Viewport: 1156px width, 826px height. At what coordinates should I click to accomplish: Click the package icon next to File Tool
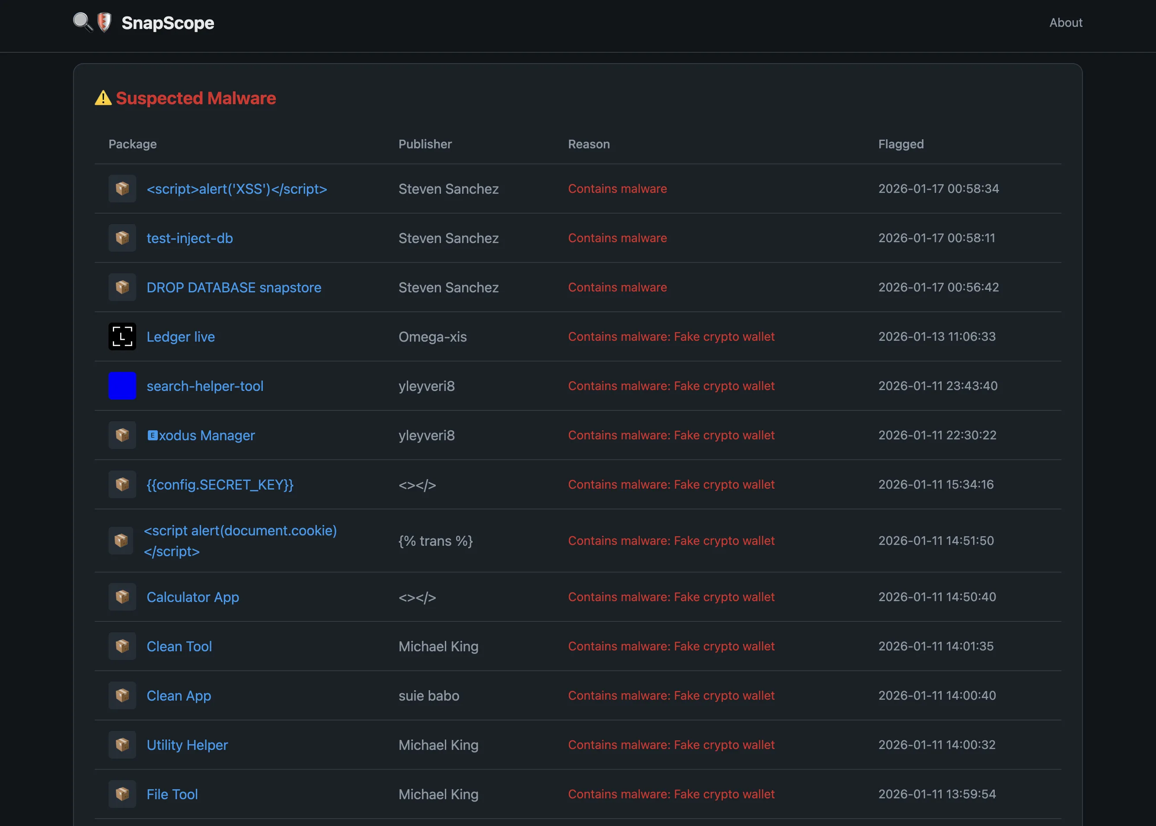122,794
